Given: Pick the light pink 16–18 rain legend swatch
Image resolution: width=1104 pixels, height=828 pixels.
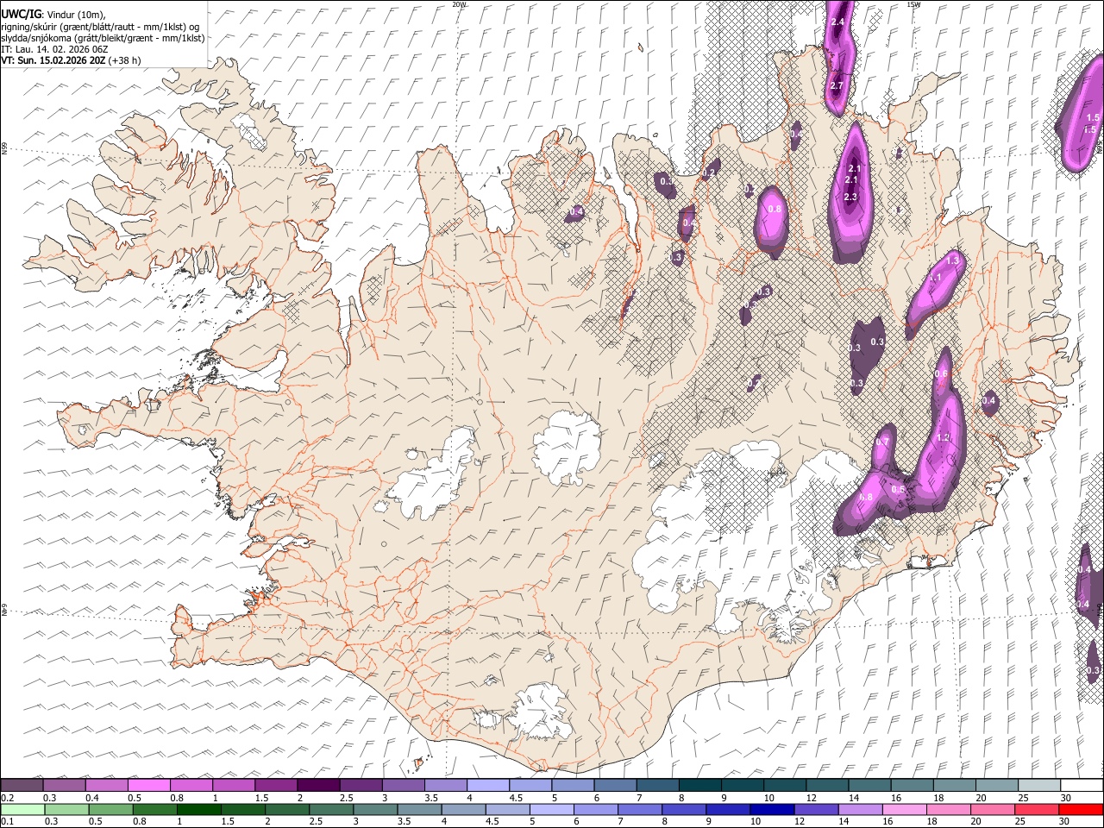Looking at the screenshot, I should point(904,809).
